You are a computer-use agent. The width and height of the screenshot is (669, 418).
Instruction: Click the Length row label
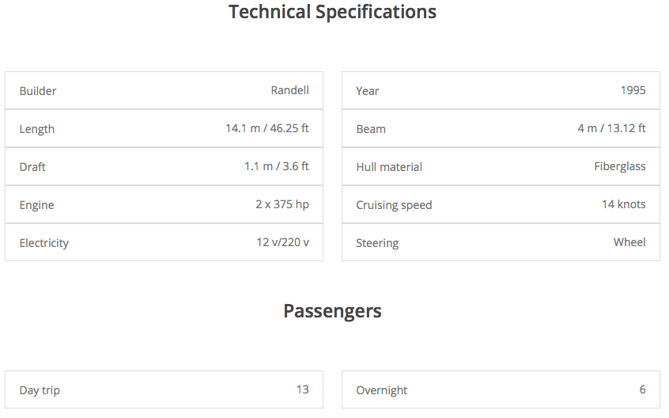(x=37, y=129)
